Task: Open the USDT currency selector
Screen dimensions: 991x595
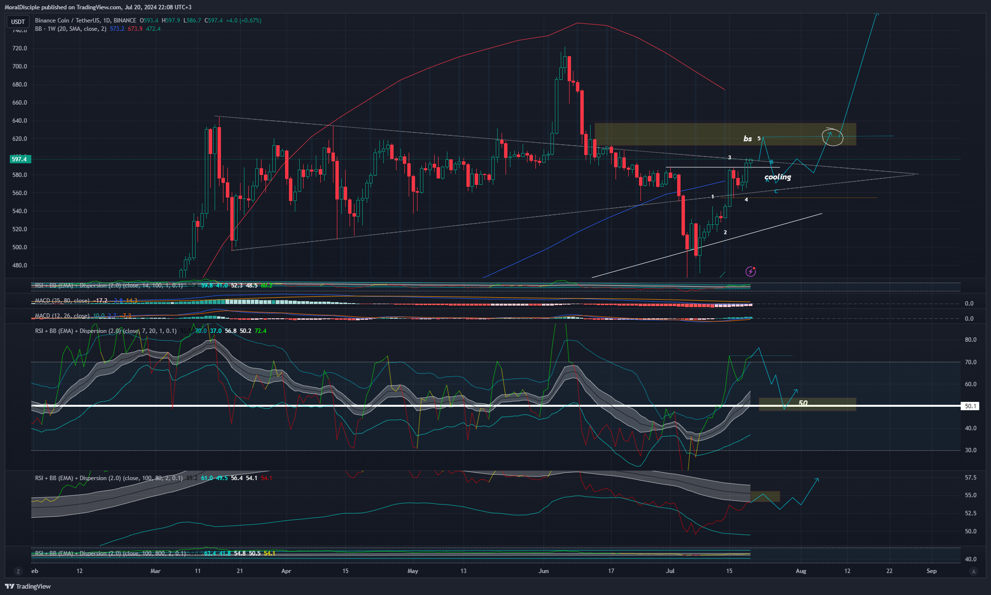Action: click(x=18, y=22)
